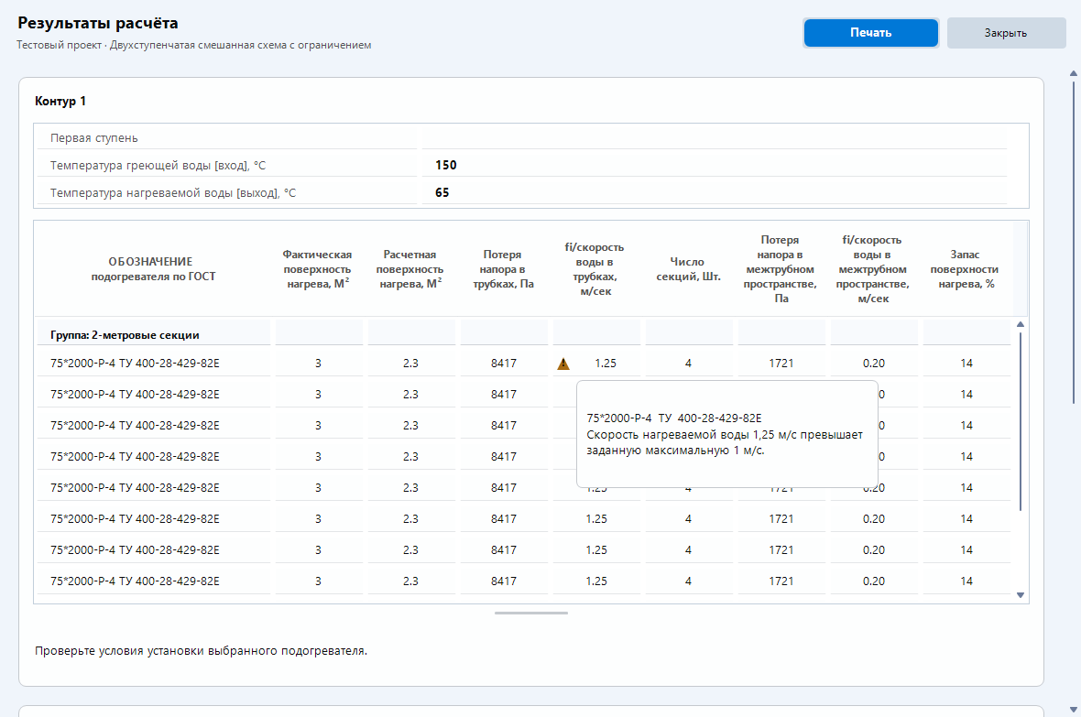Click the Фактическая поверхность нагрева column header
The width and height of the screenshot is (1081, 717).
317,269
